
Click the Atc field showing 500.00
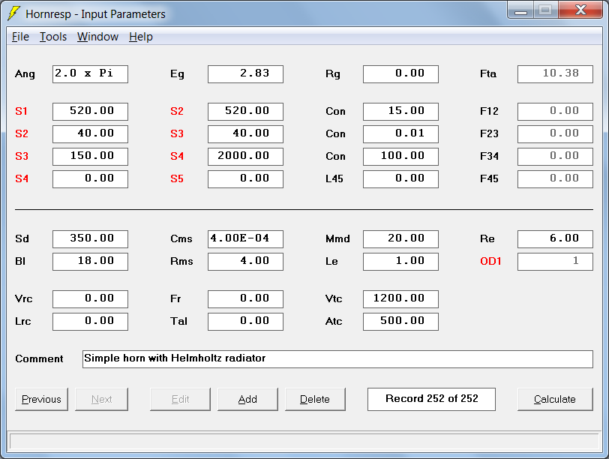[400, 322]
